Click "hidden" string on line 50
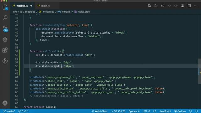Viewport: 201px width, 113px height. pos(94,36)
